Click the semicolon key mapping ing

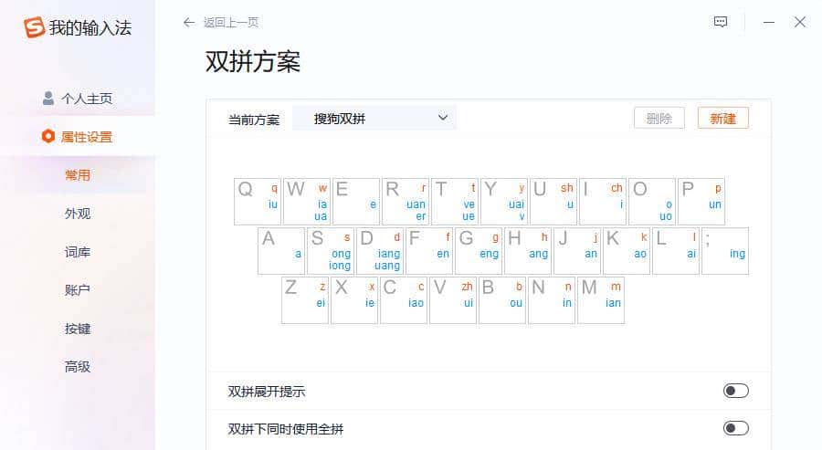click(x=724, y=251)
